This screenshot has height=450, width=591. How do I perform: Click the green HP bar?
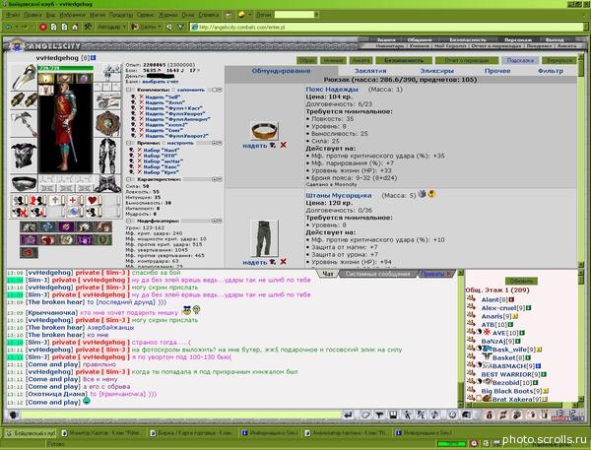tap(66, 68)
